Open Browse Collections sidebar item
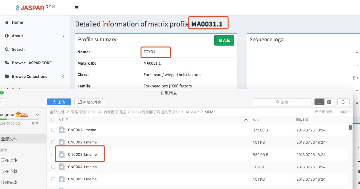 click(30, 77)
